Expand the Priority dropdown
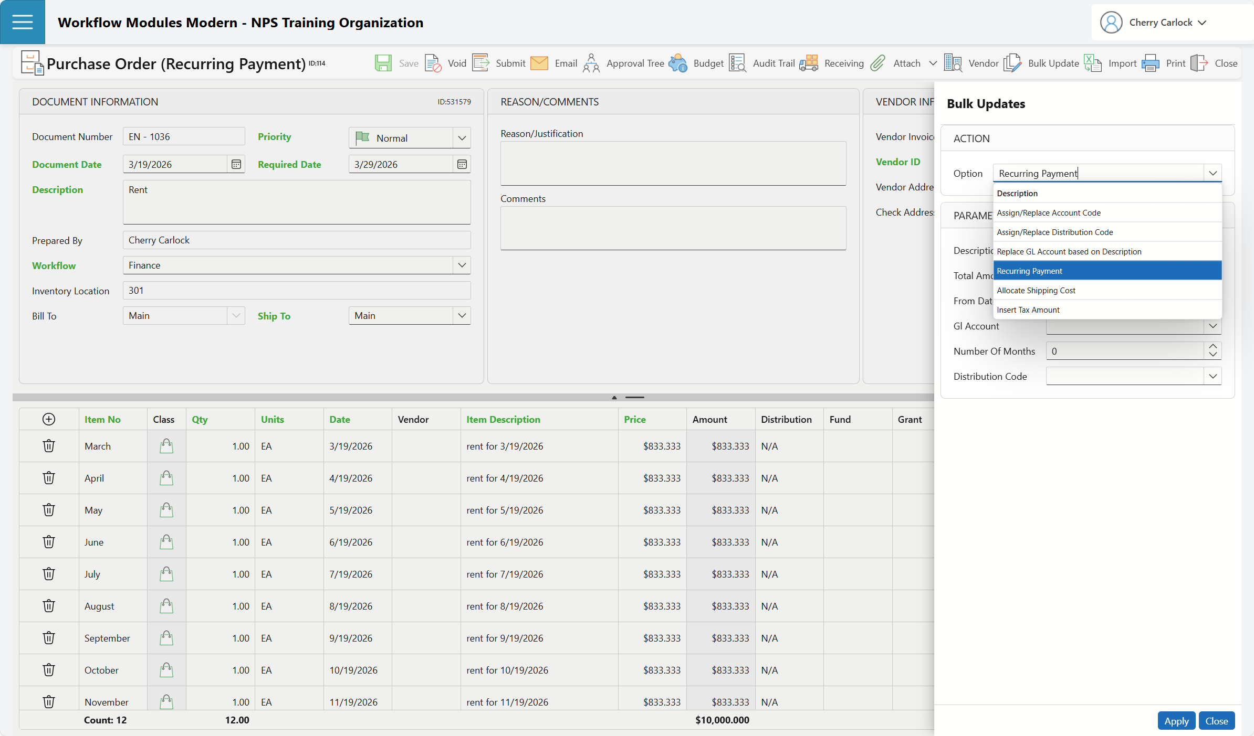The image size is (1254, 736). pos(462,138)
